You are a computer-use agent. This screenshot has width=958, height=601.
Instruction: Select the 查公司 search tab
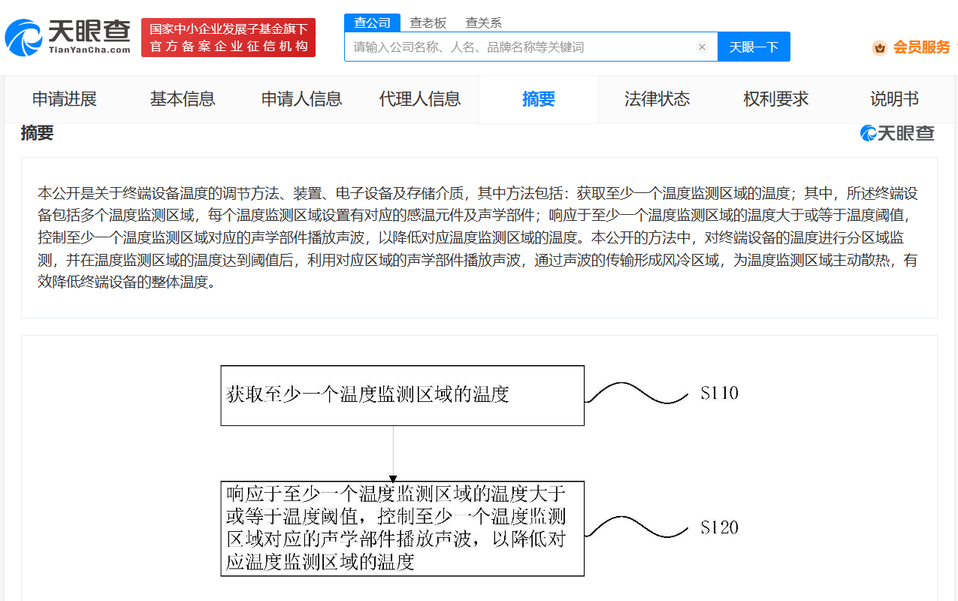[373, 23]
